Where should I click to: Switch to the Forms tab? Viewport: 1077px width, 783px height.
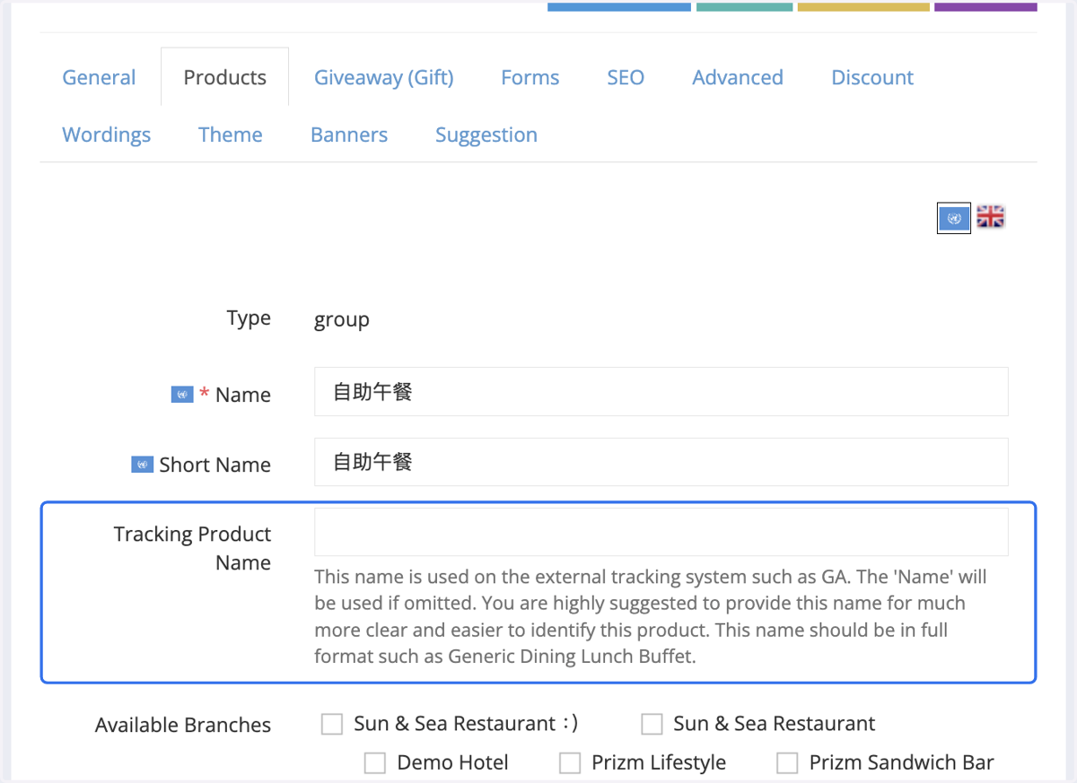(530, 77)
